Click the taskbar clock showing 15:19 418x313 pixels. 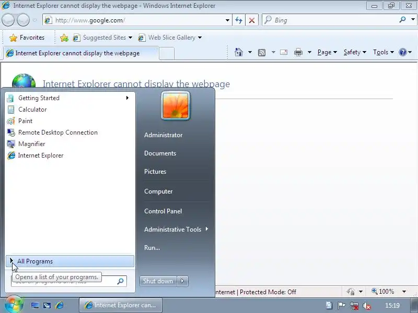(392, 306)
